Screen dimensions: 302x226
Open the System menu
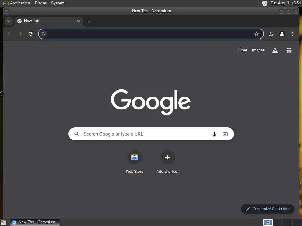58,3
